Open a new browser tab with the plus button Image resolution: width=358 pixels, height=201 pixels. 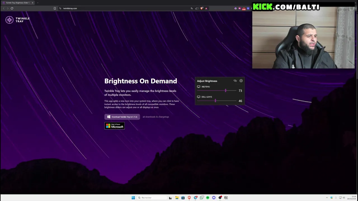point(38,3)
